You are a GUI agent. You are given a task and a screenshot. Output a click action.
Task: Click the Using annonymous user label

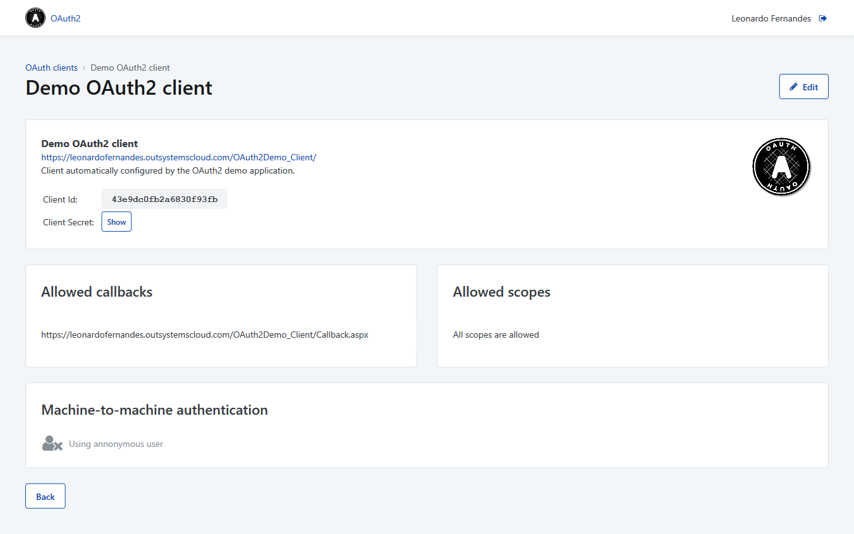pyautogui.click(x=116, y=443)
